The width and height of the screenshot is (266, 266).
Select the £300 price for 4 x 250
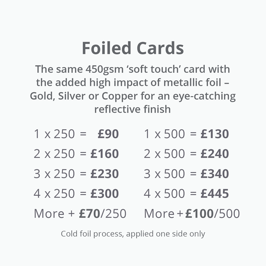click(105, 194)
